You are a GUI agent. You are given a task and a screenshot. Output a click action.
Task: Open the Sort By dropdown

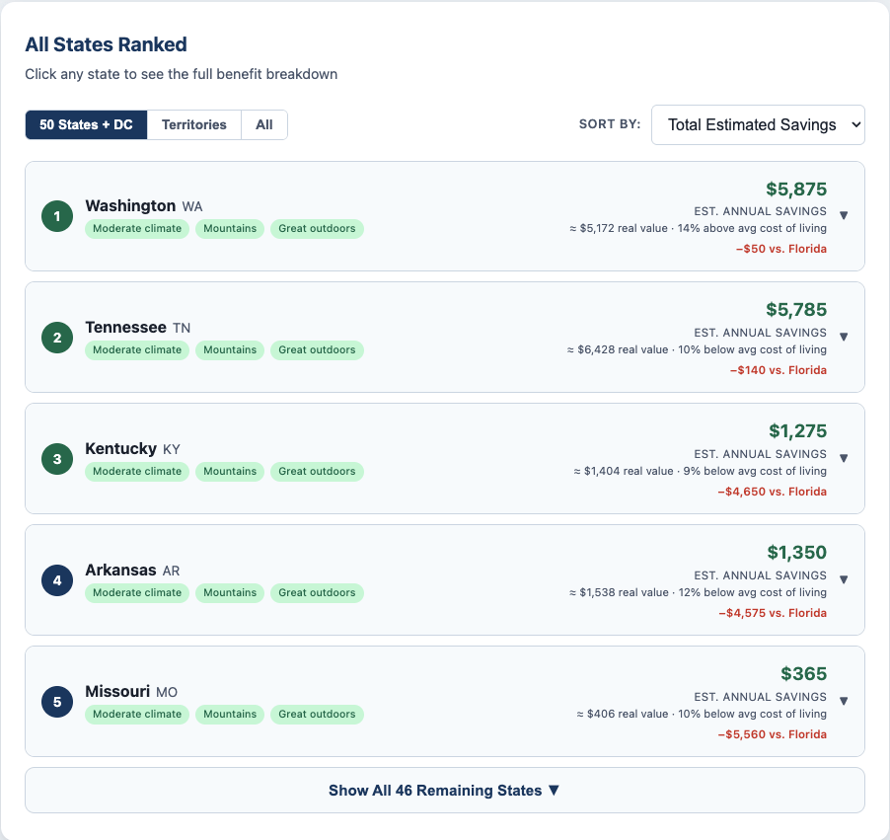[x=758, y=124]
